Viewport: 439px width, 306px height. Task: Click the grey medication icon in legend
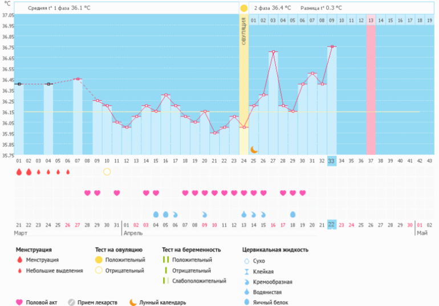coord(72,303)
